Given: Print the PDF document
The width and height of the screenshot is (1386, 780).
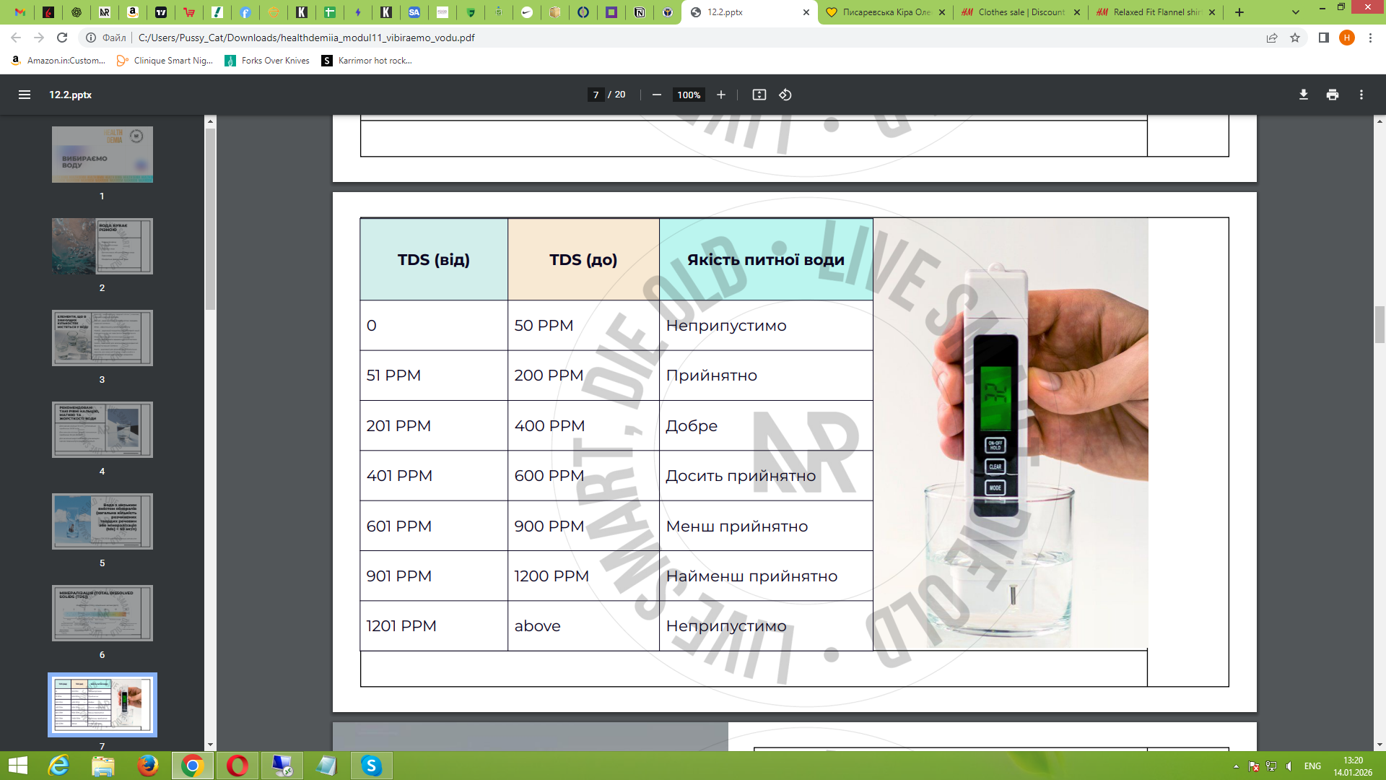Looking at the screenshot, I should click(x=1332, y=95).
